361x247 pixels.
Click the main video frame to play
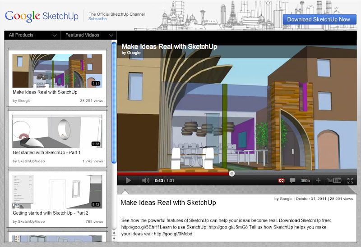click(237, 108)
